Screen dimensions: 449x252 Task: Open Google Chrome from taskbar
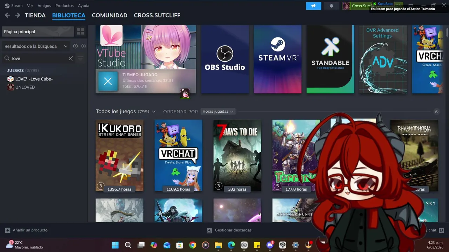pyautogui.click(x=193, y=245)
